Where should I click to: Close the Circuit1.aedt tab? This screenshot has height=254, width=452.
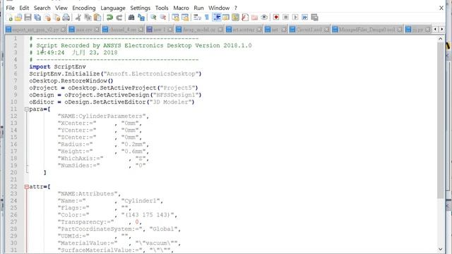pos(326,30)
